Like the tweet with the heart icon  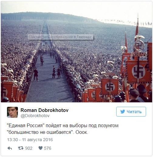40,148
